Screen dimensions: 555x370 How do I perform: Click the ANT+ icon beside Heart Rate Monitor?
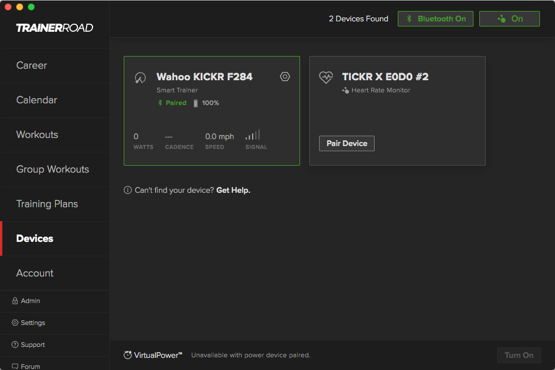coord(346,91)
